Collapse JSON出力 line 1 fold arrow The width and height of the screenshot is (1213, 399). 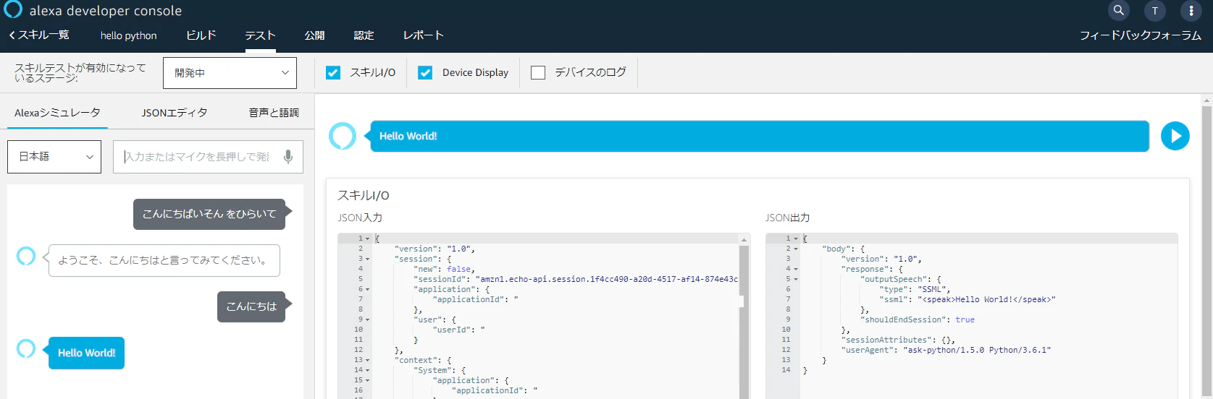pos(796,239)
